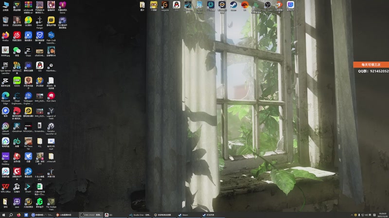
Task: Open Riot Client desktop shortcut
Action: pos(51,97)
